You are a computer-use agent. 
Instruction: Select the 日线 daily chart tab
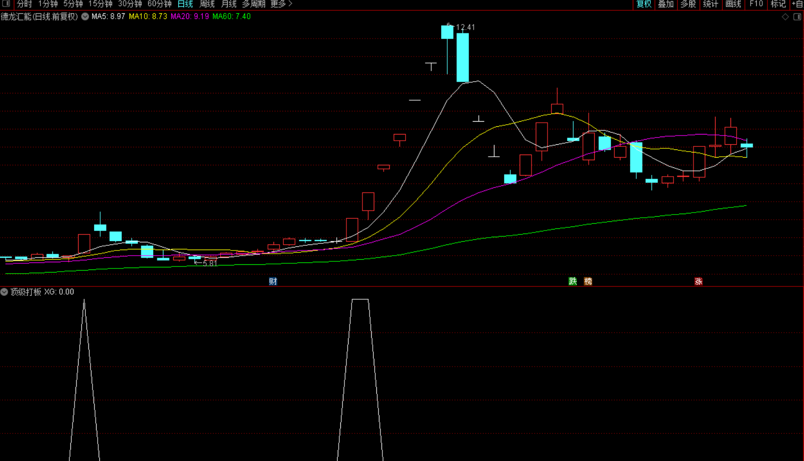tap(185, 4)
